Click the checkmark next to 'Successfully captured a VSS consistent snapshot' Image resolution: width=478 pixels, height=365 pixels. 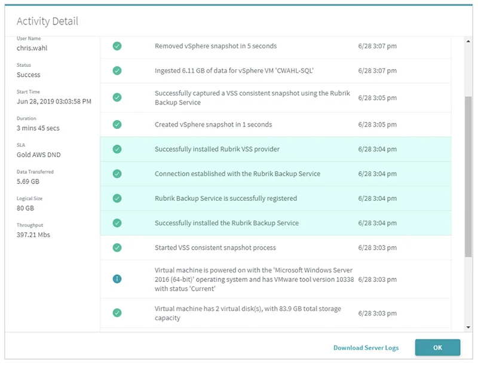[x=117, y=97]
